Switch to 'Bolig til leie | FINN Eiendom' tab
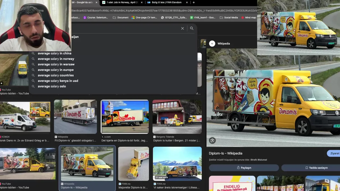Screen dimensions: 340x191 coord(167,2)
